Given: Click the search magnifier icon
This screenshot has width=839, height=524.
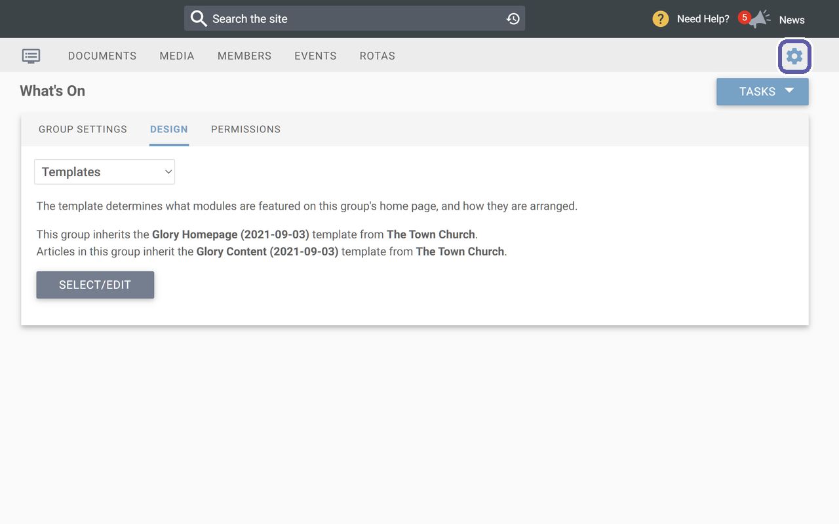Looking at the screenshot, I should coord(199,18).
